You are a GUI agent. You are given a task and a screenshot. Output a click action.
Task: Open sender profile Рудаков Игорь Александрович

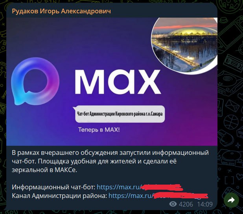pyautogui.click(x=61, y=11)
